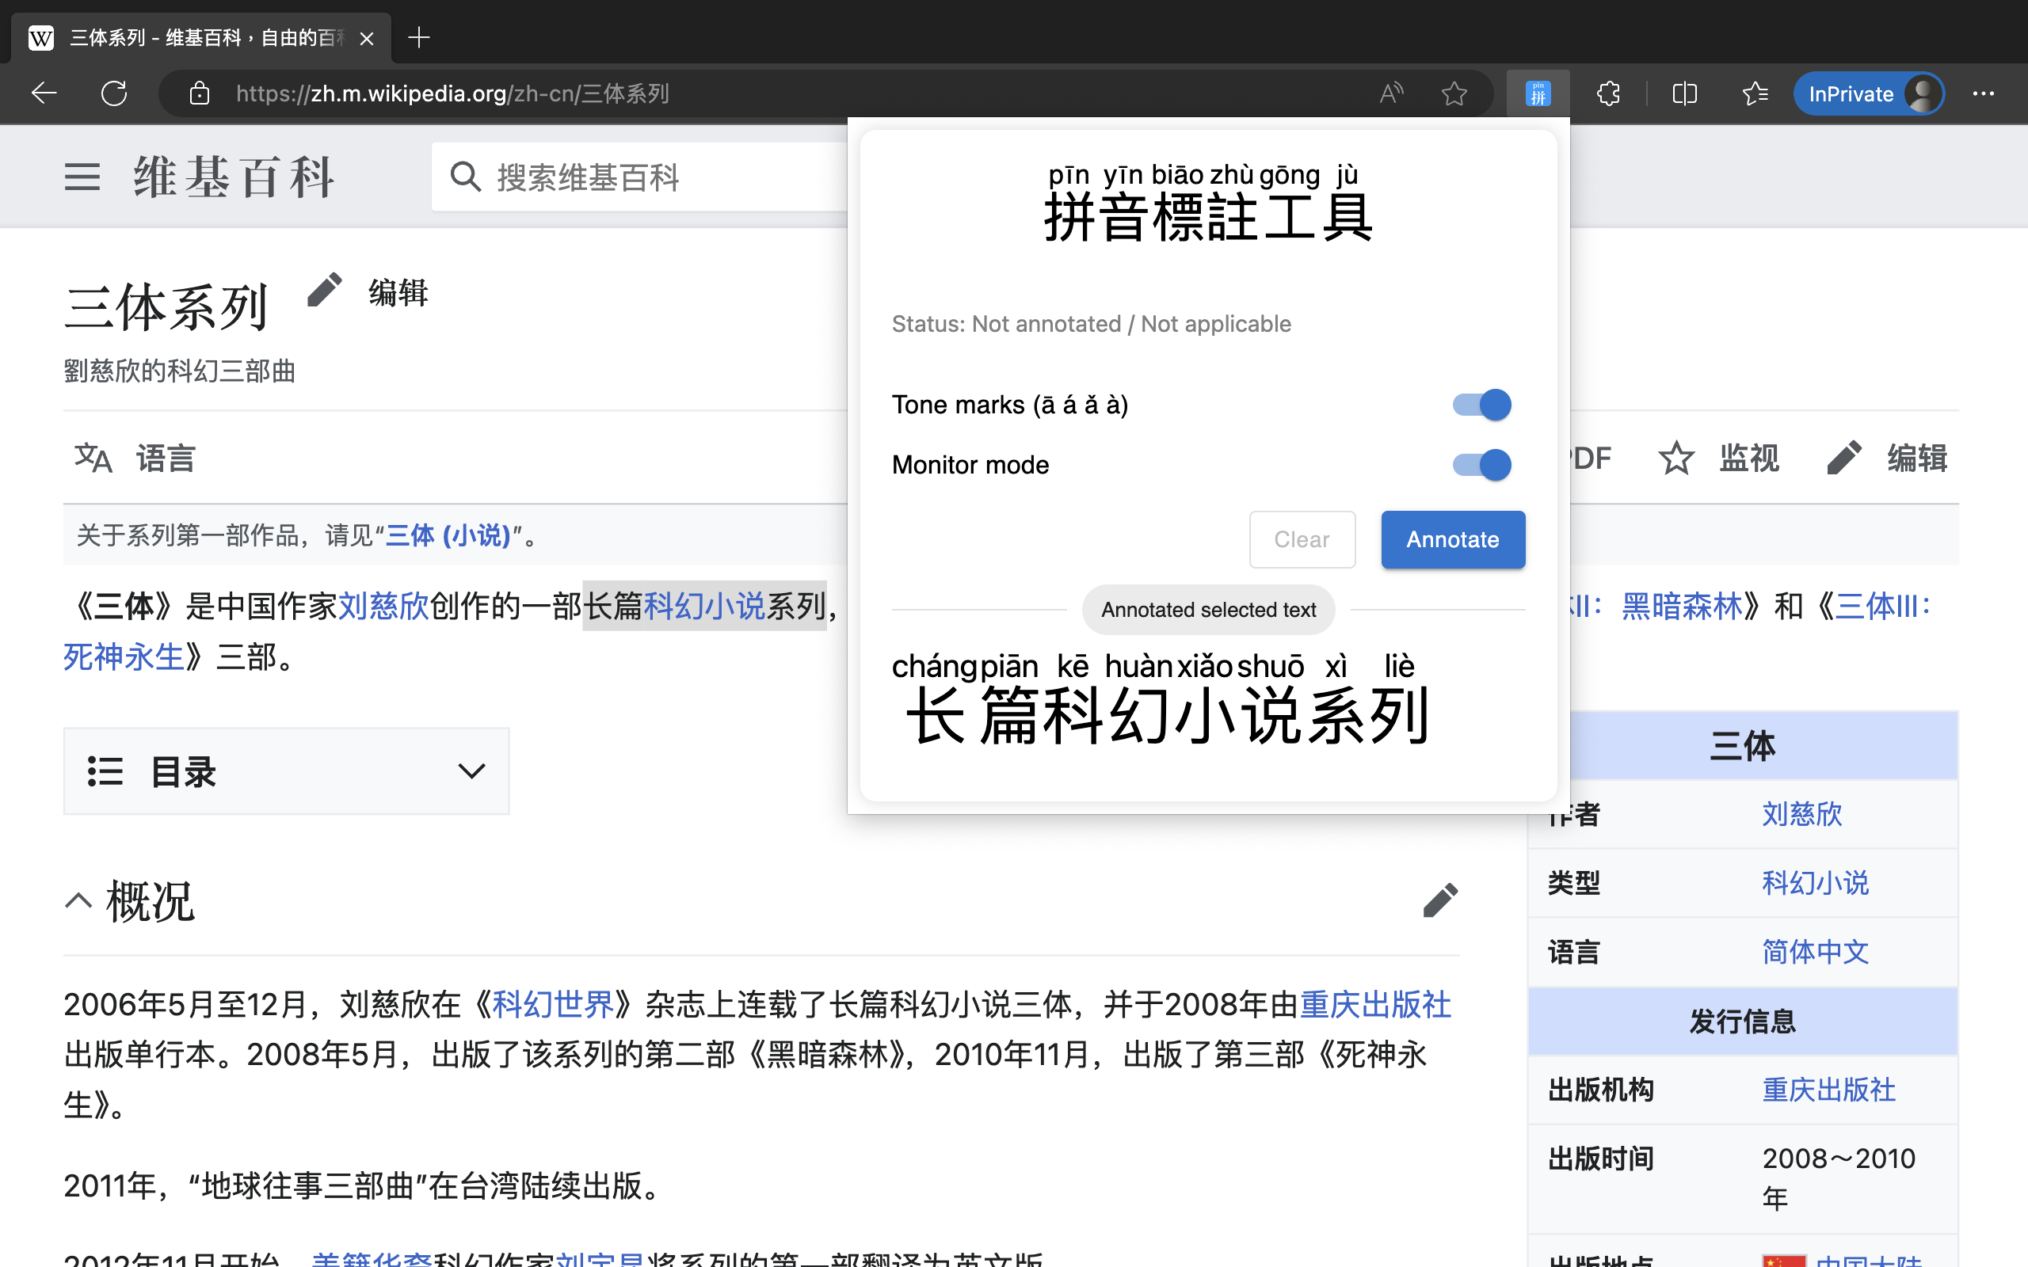
Task: Click the Annotated selected text label
Action: (x=1208, y=610)
